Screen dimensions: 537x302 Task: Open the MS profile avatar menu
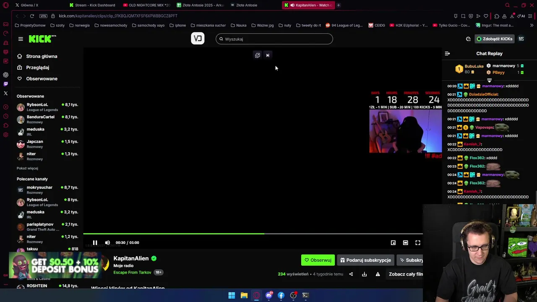coord(521,39)
